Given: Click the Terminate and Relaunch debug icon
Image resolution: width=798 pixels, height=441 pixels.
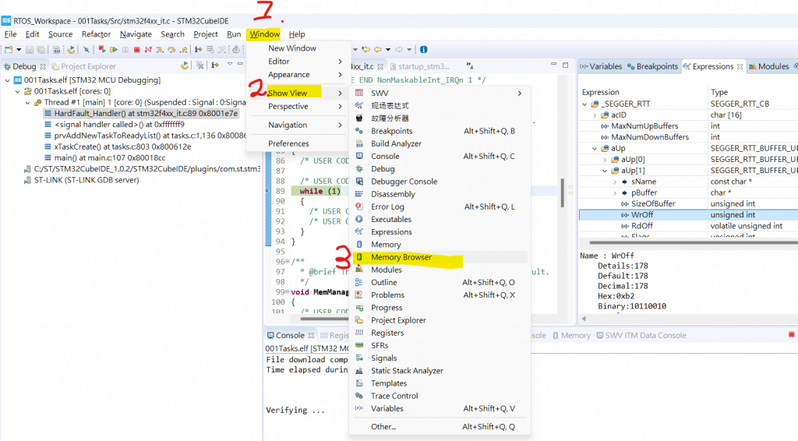Looking at the screenshot, I should (102, 49).
